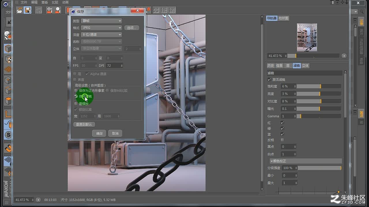This screenshot has width=369, height=207.
Task: Adjust the 对比度 slider
Action: tap(319, 101)
